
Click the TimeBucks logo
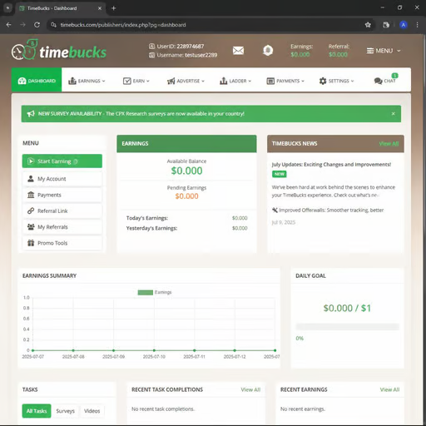pyautogui.click(x=59, y=50)
